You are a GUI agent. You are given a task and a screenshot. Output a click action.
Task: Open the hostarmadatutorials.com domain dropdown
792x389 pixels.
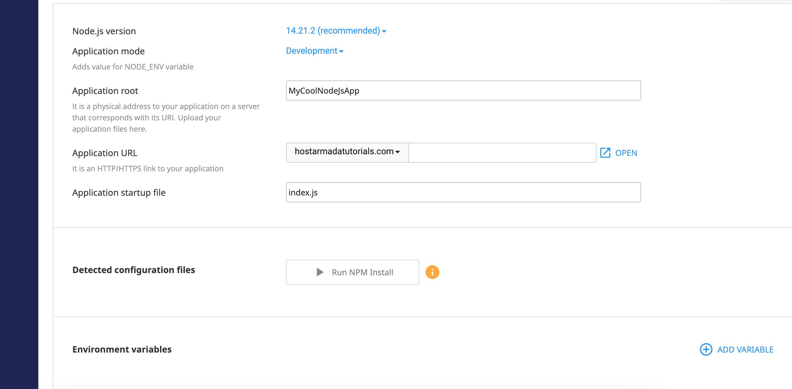[x=347, y=153]
